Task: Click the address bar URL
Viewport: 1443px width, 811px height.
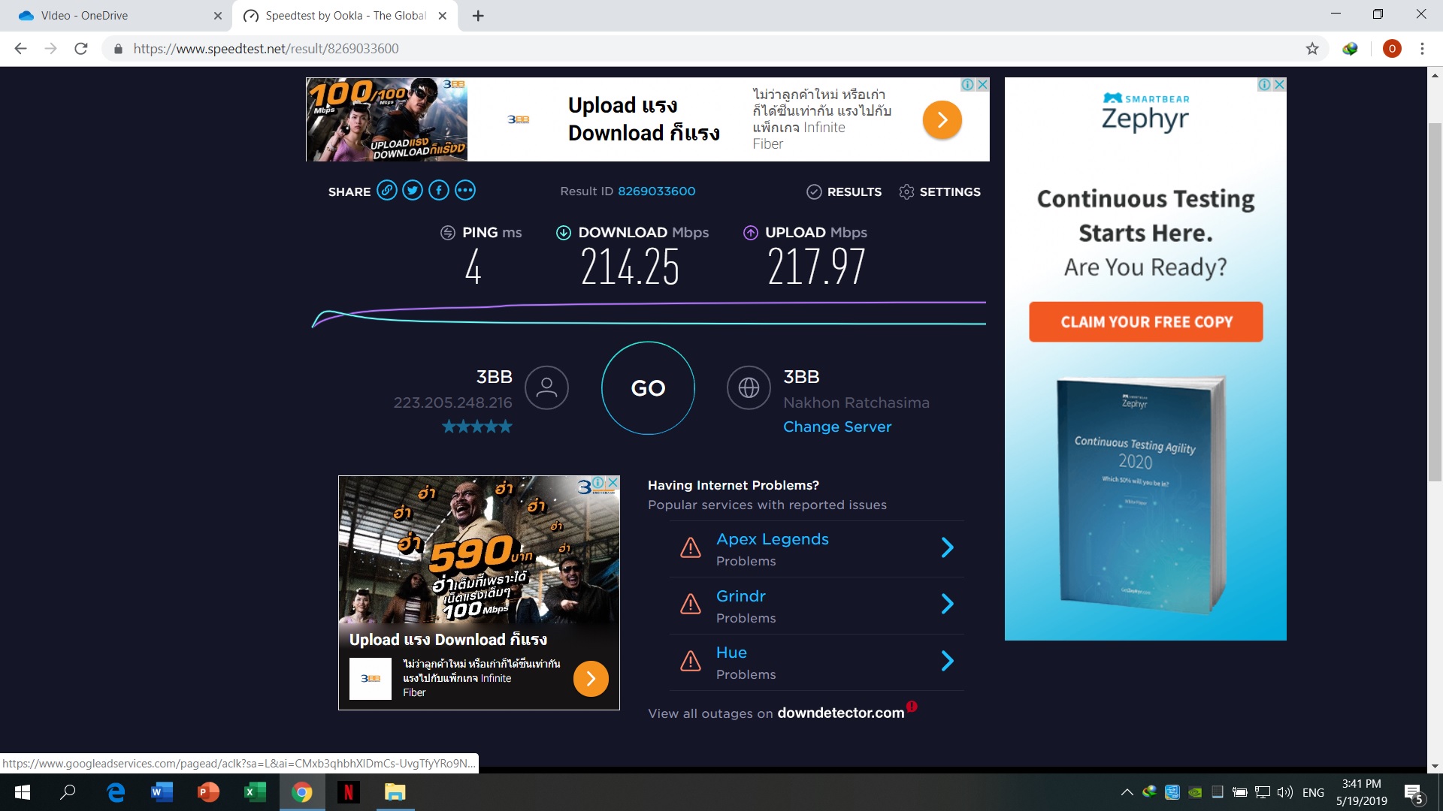Action: (x=266, y=49)
